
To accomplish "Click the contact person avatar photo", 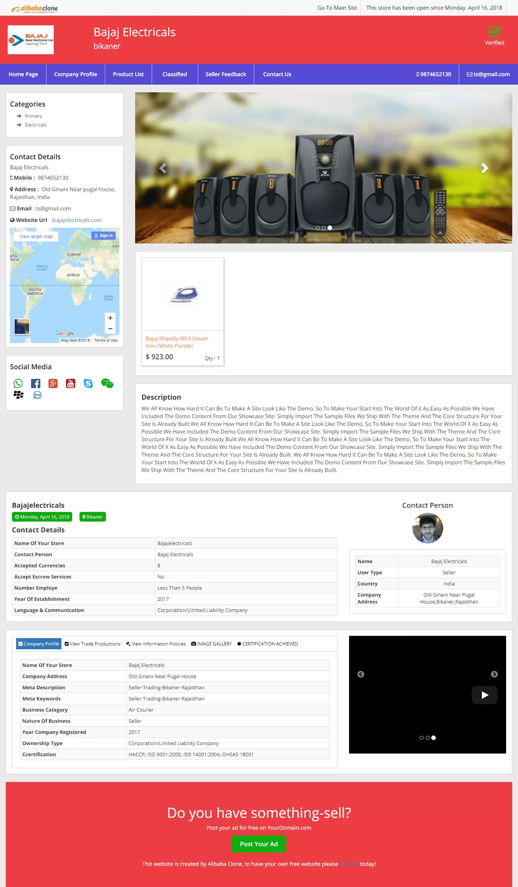I will pyautogui.click(x=428, y=528).
